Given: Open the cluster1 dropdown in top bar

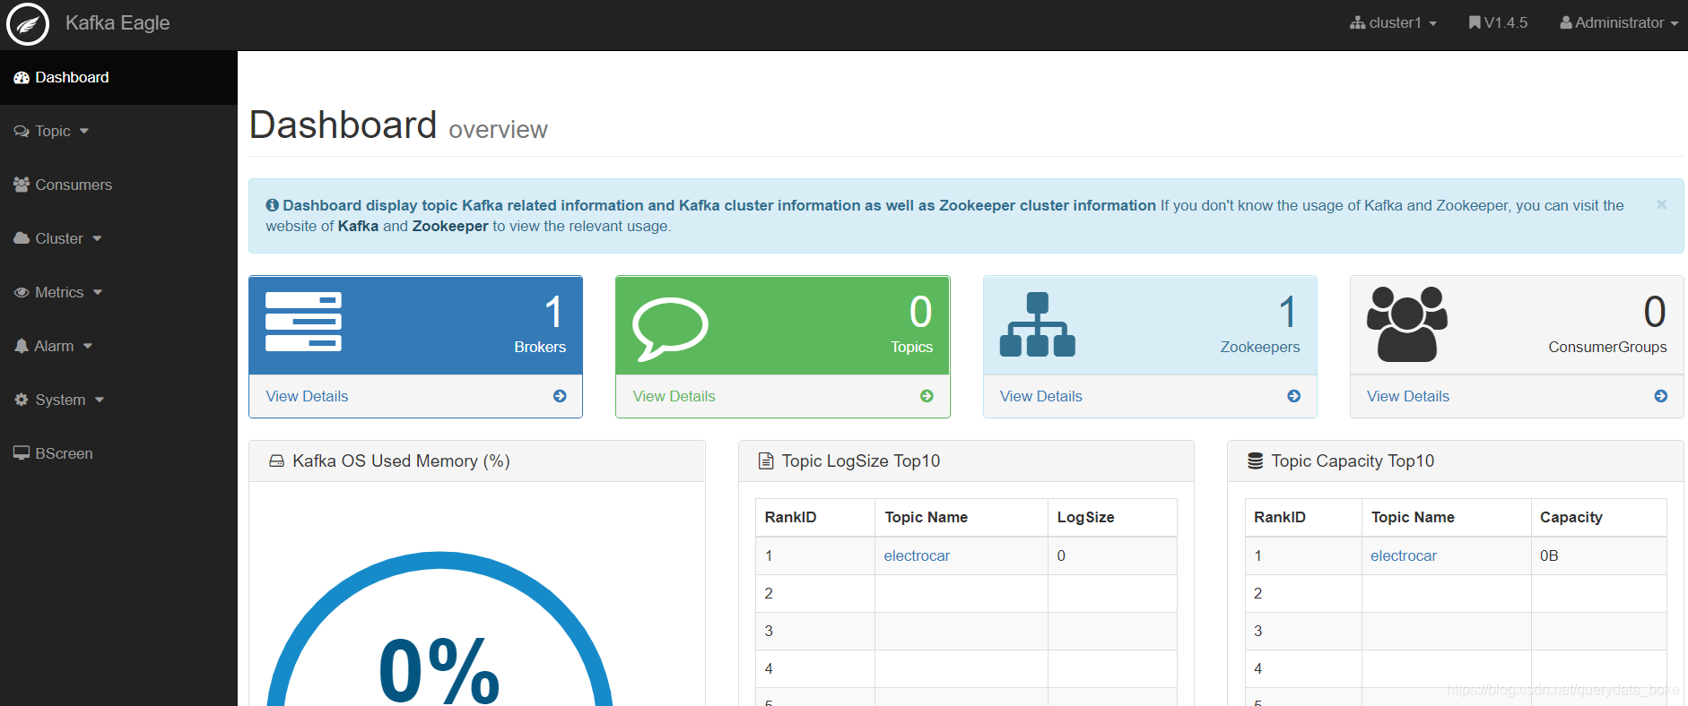Looking at the screenshot, I should click(1394, 23).
